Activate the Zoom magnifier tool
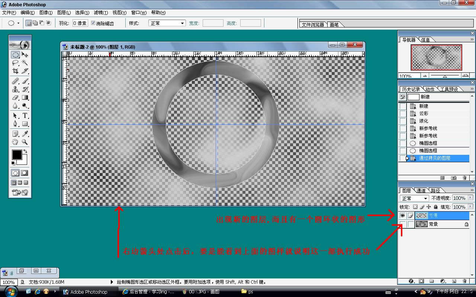This screenshot has height=297, width=476. point(25,142)
